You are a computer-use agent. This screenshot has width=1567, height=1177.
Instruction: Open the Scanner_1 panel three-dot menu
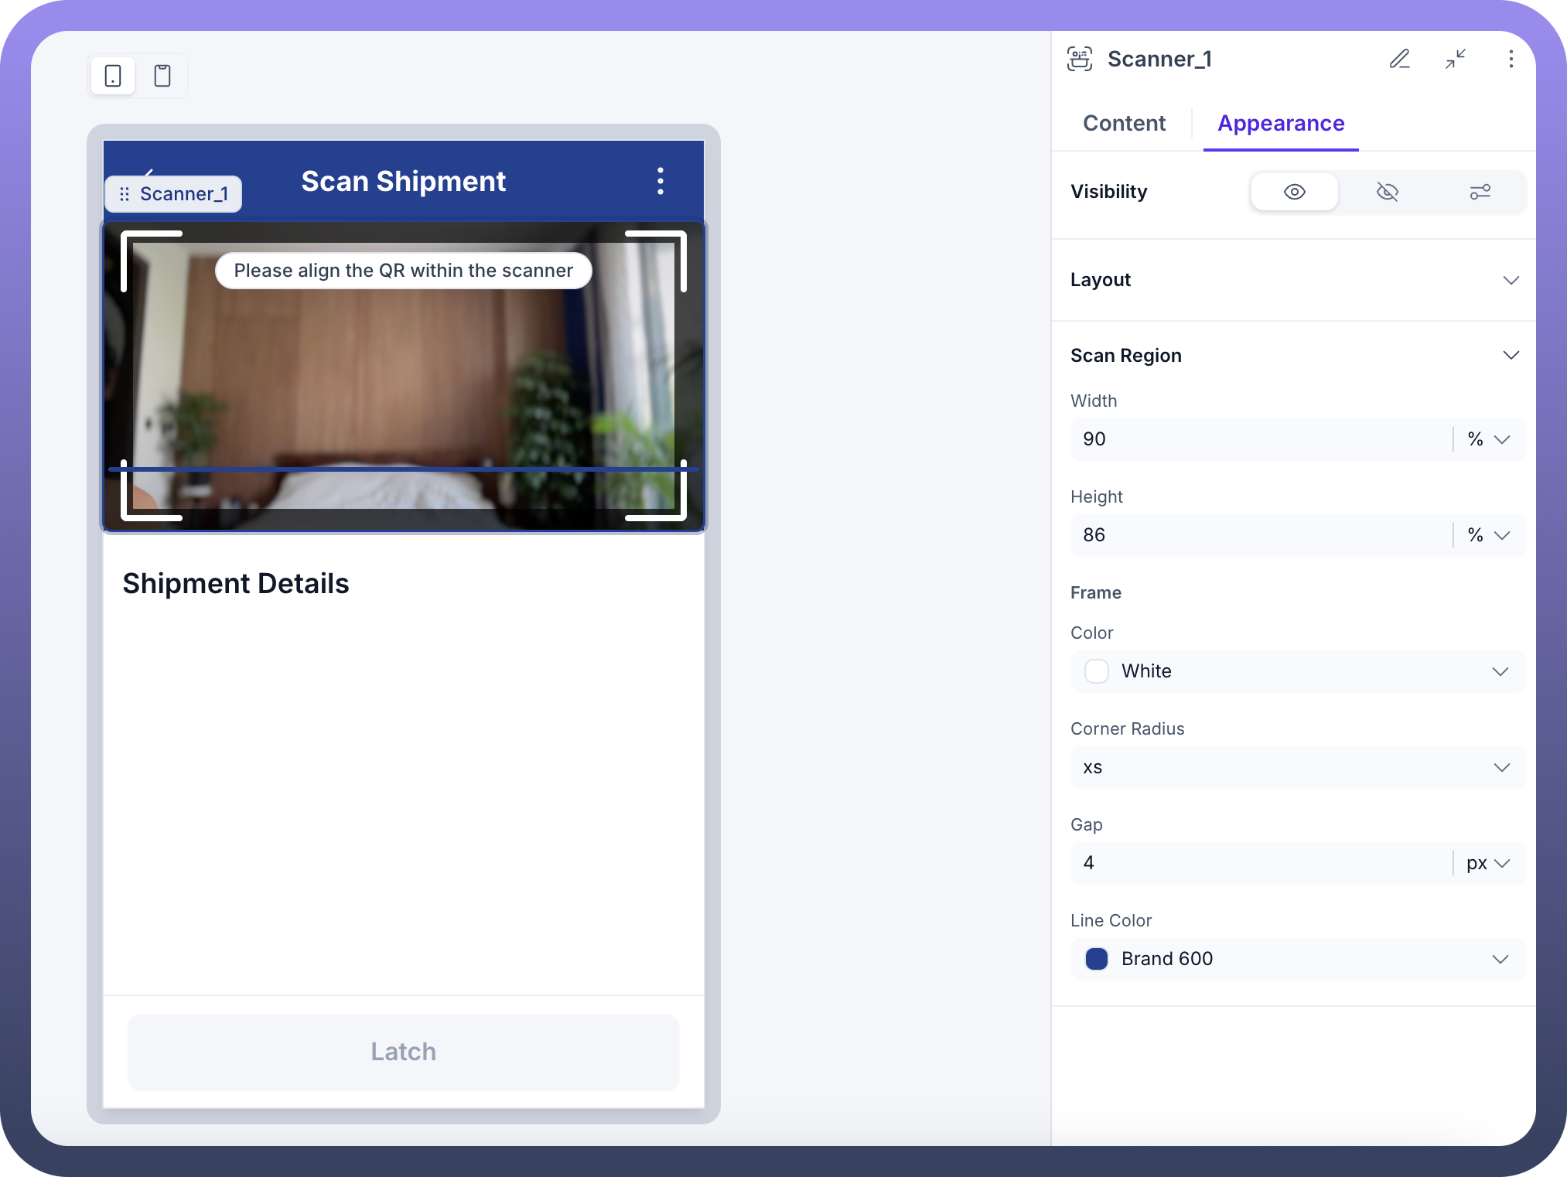point(1511,60)
